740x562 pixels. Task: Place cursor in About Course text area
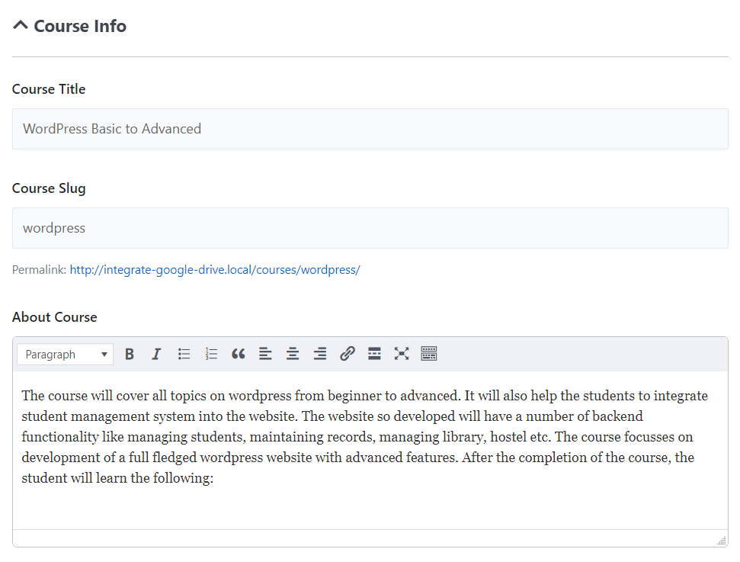370,450
